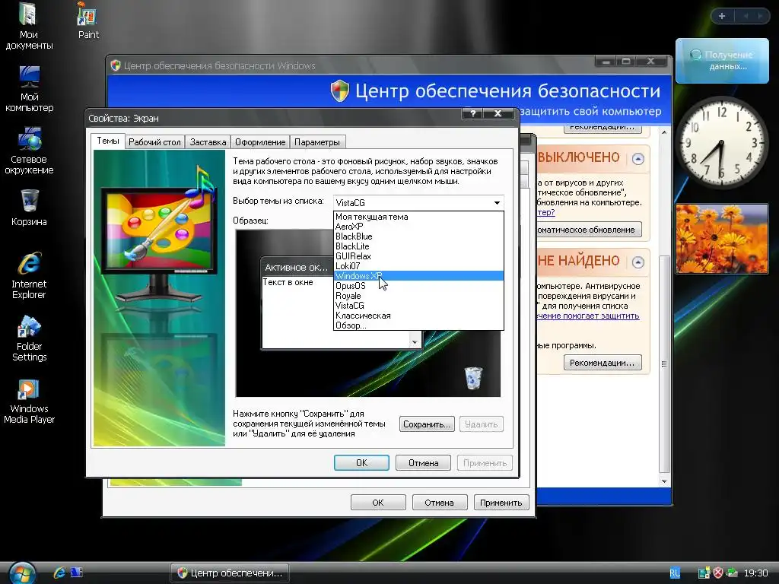The height and width of the screenshot is (584, 779).
Task: Switch to the Оформление tab
Action: (260, 142)
